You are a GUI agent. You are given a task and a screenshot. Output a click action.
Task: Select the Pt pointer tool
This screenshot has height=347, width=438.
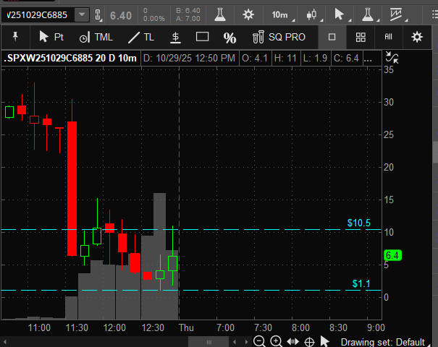coord(51,37)
